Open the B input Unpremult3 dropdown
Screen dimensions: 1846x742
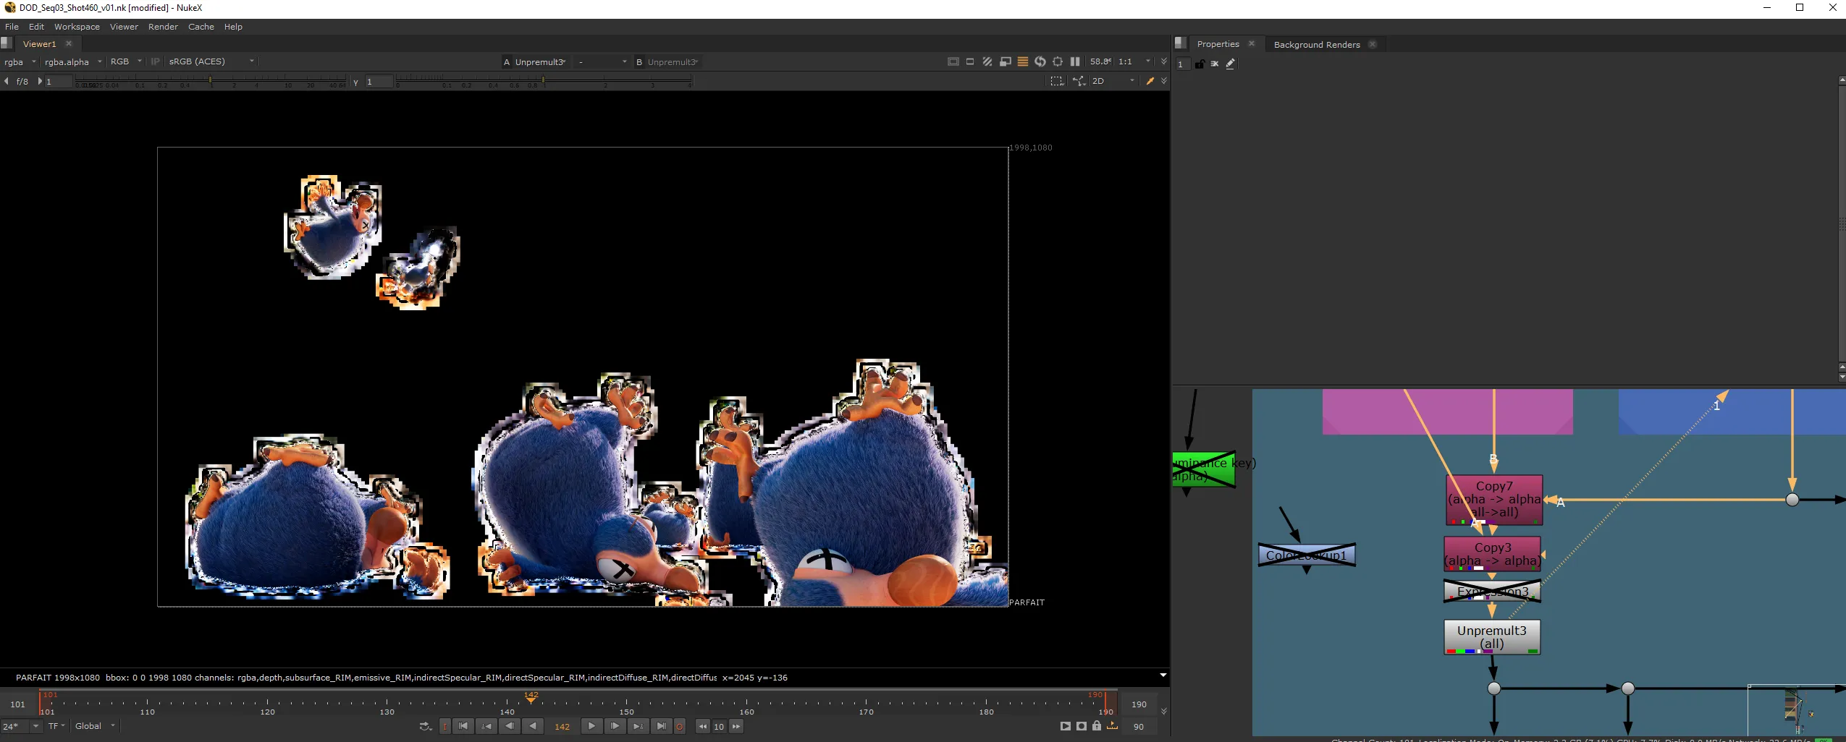673,62
